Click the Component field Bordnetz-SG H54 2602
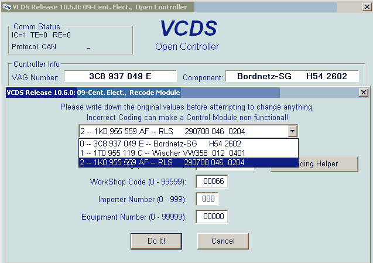The image size is (373, 263). pyautogui.click(x=292, y=76)
